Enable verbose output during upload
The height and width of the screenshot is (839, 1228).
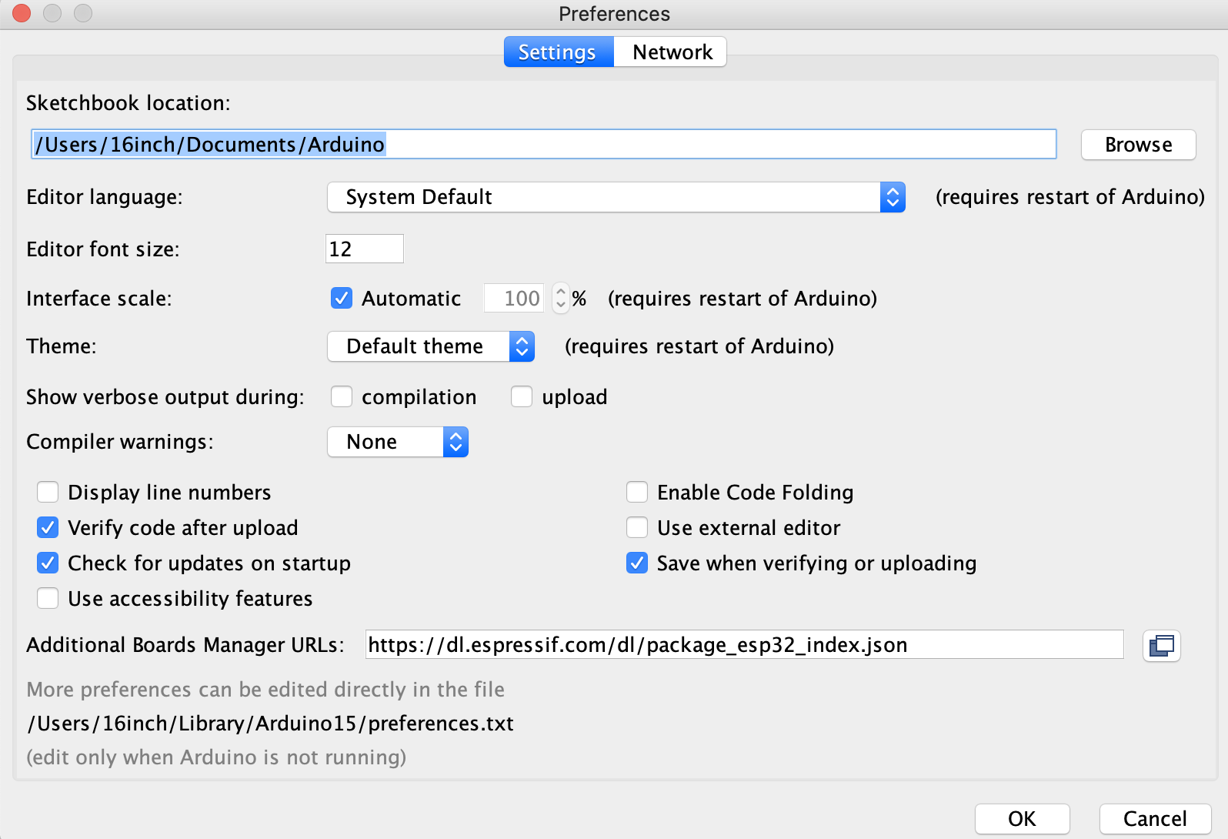[522, 396]
